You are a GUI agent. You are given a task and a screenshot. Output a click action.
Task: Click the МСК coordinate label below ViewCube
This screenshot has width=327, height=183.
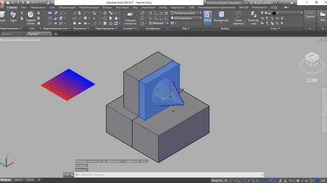pyautogui.click(x=312, y=80)
